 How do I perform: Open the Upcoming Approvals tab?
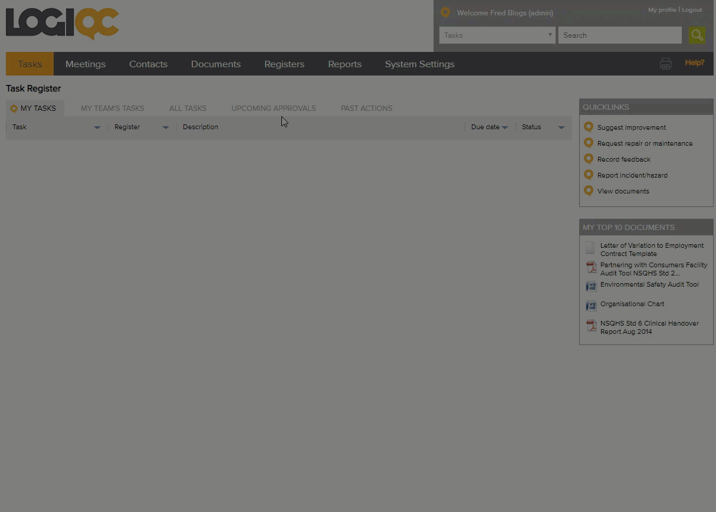point(273,109)
